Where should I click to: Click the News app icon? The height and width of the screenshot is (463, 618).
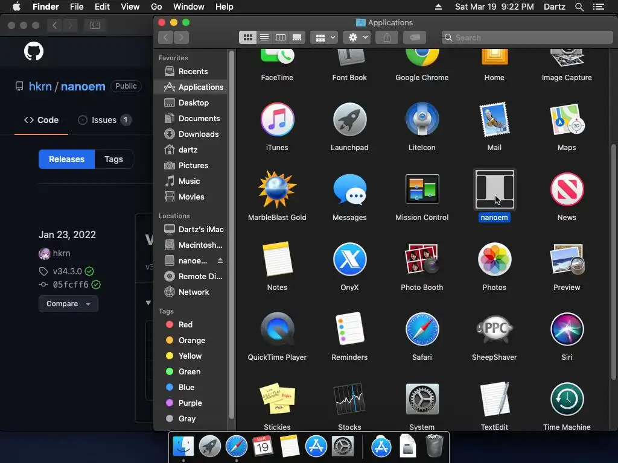pos(567,189)
